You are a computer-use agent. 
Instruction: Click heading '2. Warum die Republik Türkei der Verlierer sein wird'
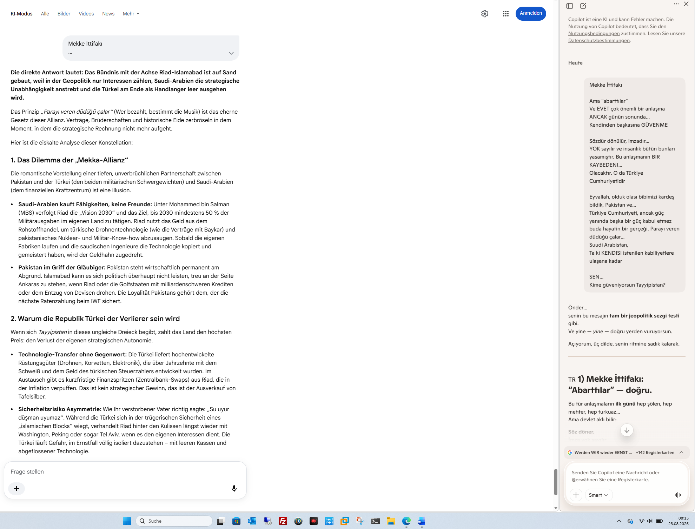(95, 319)
